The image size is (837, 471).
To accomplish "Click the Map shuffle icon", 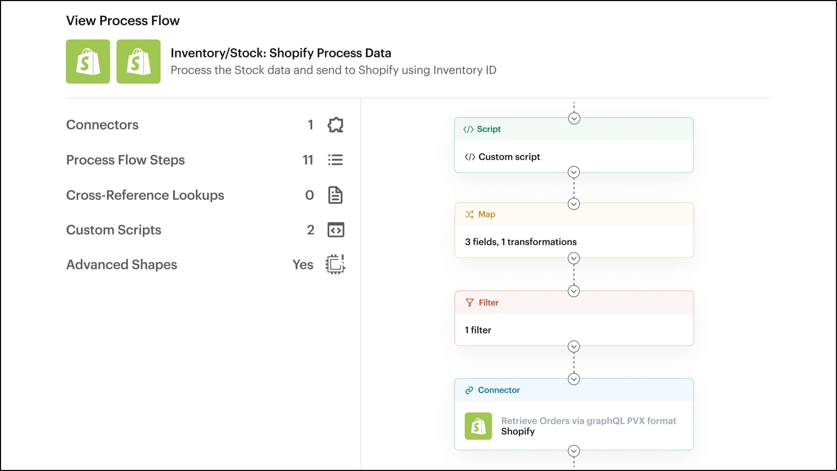I will [469, 215].
